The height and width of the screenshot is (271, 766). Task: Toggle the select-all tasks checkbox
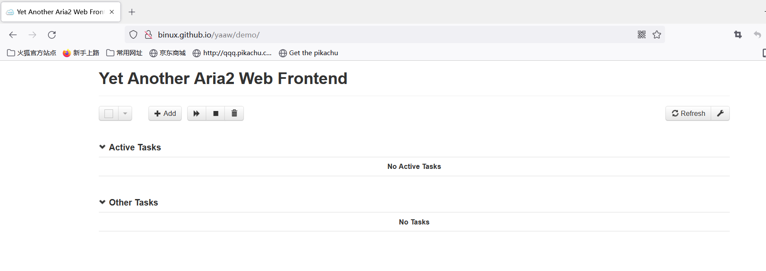pos(109,113)
